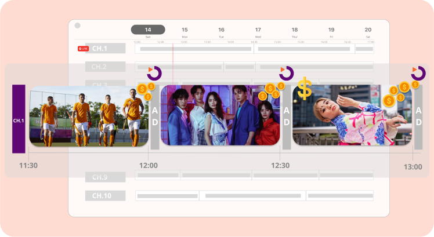Open the 20 Sat date tab
This screenshot has width=434, height=237.
coord(368,31)
